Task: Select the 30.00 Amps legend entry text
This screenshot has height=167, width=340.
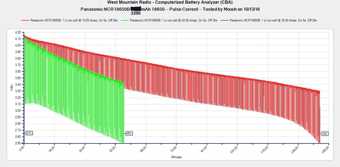Action: (273, 20)
